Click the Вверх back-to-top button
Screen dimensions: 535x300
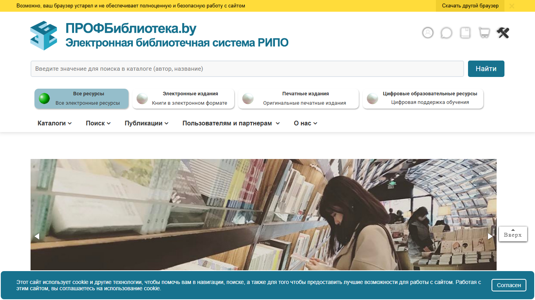pyautogui.click(x=513, y=234)
